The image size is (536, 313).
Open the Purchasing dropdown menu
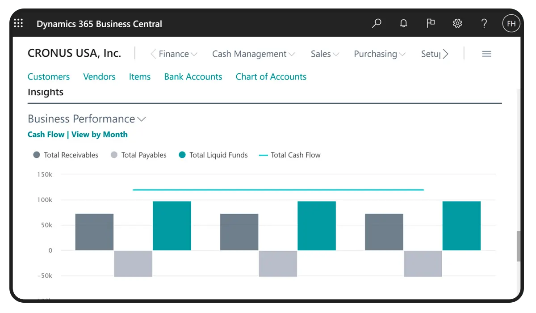pyautogui.click(x=380, y=54)
